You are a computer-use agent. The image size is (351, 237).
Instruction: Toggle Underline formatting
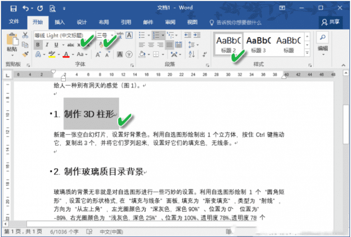click(56, 44)
